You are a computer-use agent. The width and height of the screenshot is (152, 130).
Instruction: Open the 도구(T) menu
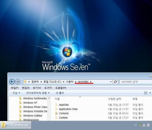[48, 88]
